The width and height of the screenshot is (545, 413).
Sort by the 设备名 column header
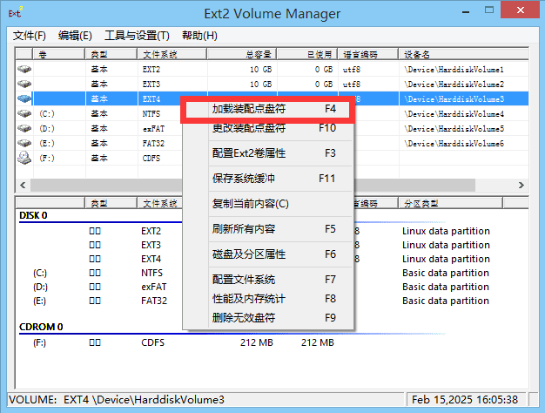pos(464,54)
